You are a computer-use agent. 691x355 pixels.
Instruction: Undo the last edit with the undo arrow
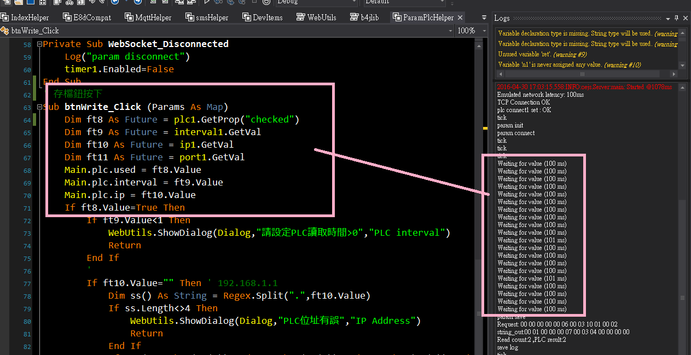(x=93, y=3)
